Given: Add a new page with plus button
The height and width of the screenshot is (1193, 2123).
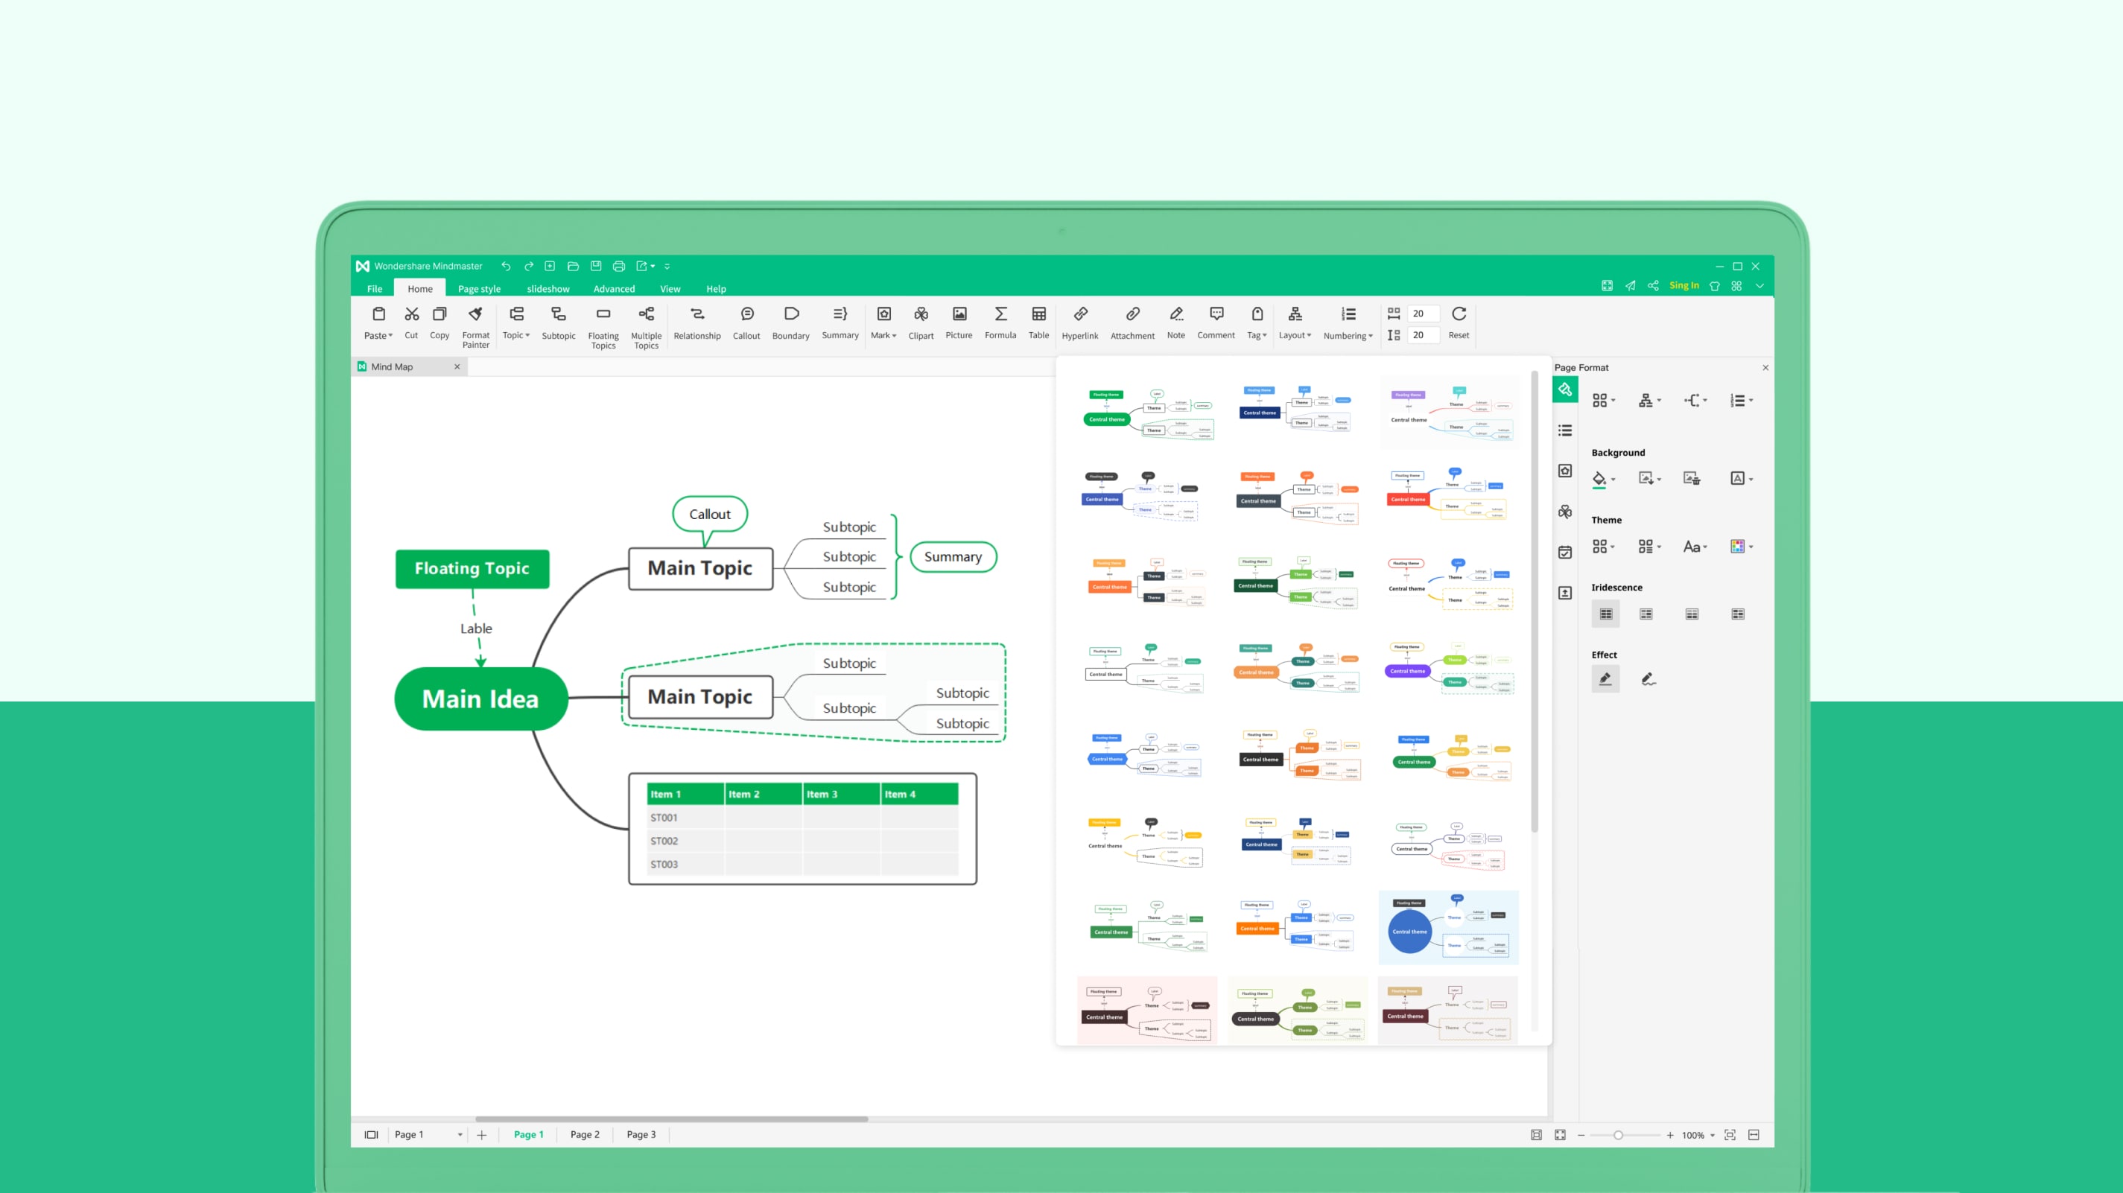Looking at the screenshot, I should [x=482, y=1136].
